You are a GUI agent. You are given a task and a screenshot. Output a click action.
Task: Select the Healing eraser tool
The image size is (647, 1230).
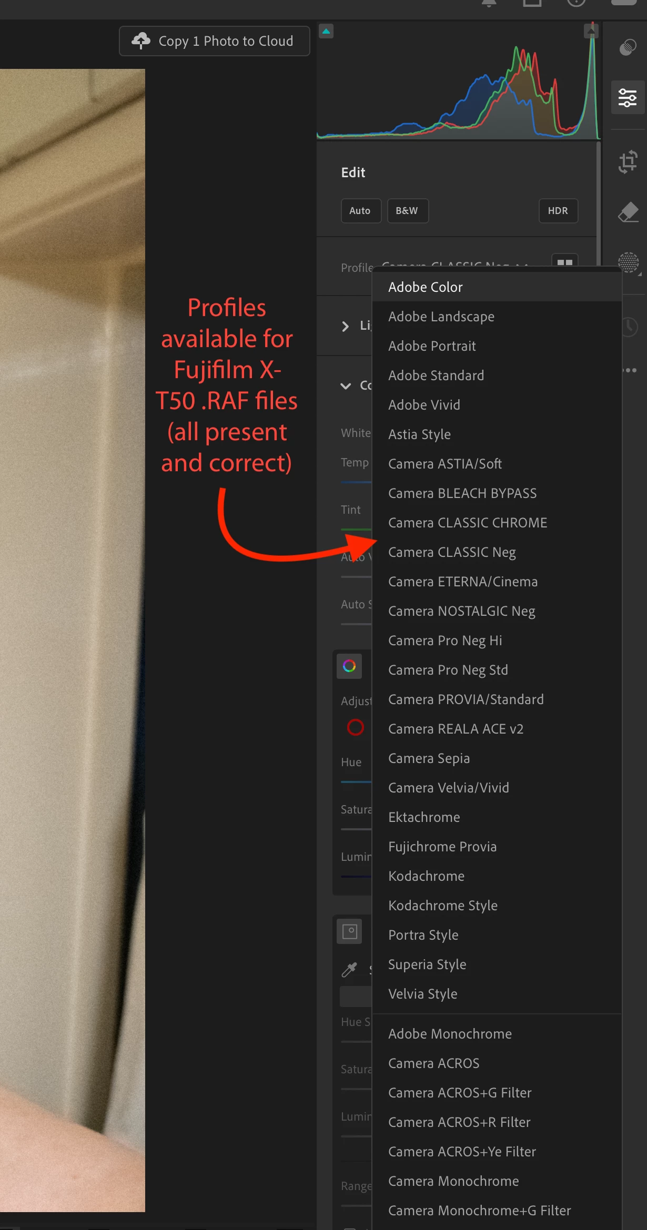point(628,212)
